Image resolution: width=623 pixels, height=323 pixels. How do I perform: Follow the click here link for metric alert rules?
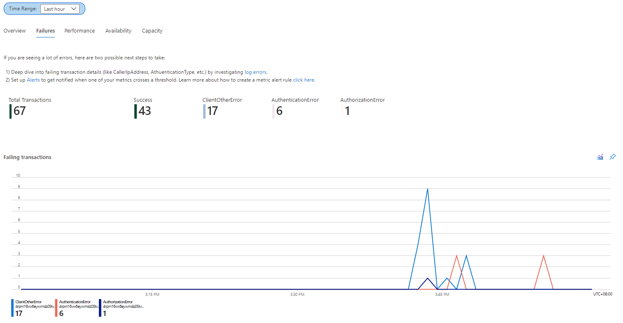(304, 80)
